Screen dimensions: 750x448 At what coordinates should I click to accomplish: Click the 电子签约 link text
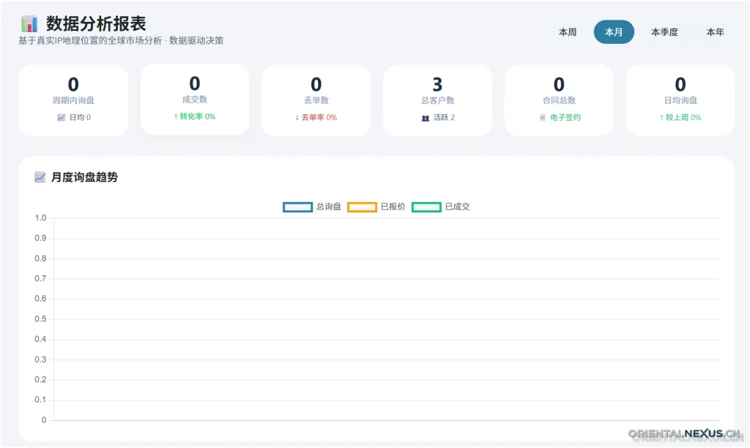565,118
